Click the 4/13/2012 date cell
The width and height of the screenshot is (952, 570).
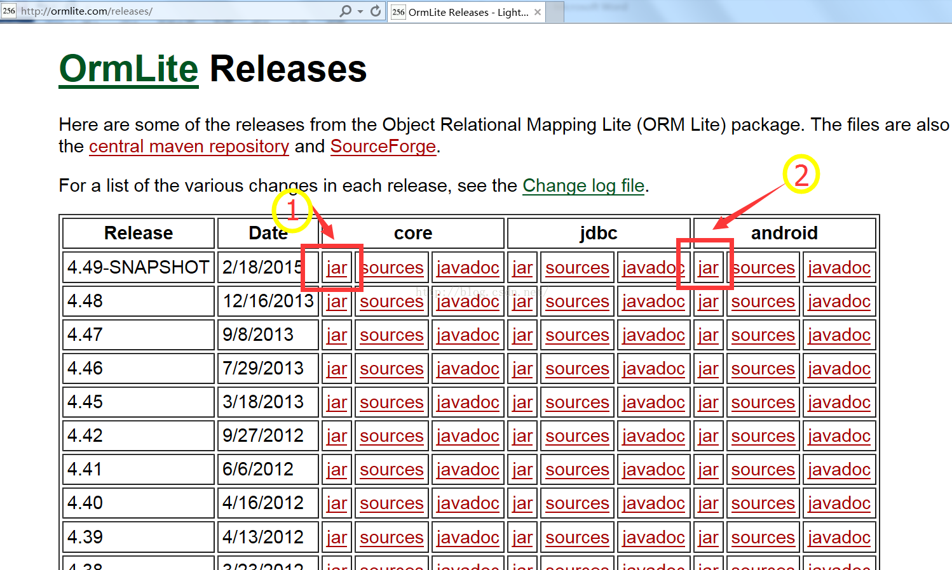268,537
